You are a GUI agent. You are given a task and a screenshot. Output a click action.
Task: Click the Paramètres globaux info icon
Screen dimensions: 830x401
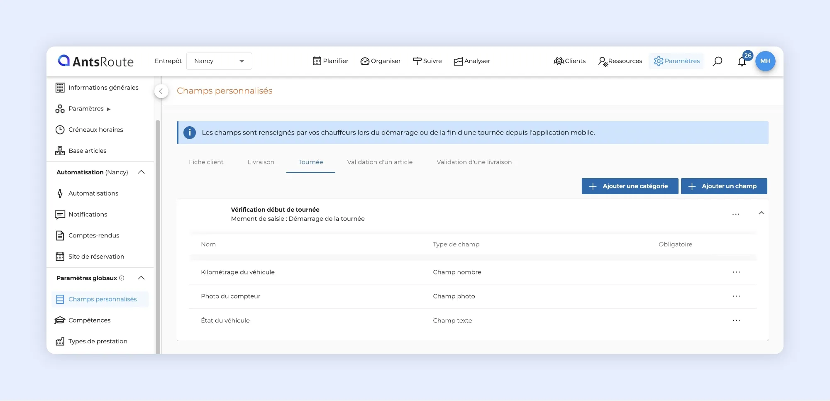(122, 278)
